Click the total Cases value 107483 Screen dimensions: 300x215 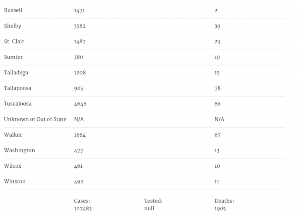coord(82,208)
